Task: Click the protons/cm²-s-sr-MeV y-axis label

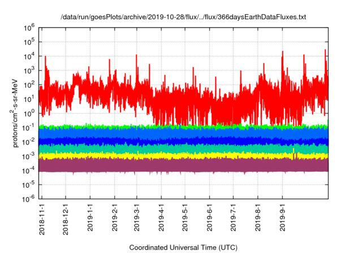Action: click(16, 113)
